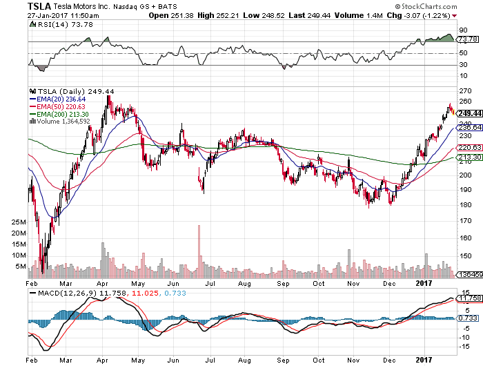Click the 236.64 EMA20 tag on price axis

(x=469, y=128)
